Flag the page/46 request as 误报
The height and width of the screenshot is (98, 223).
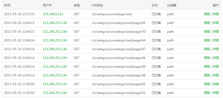pos(207,58)
